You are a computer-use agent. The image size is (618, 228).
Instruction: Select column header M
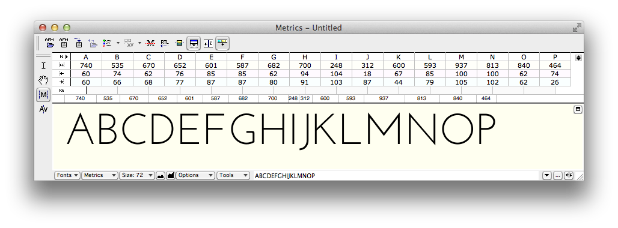pyautogui.click(x=461, y=57)
